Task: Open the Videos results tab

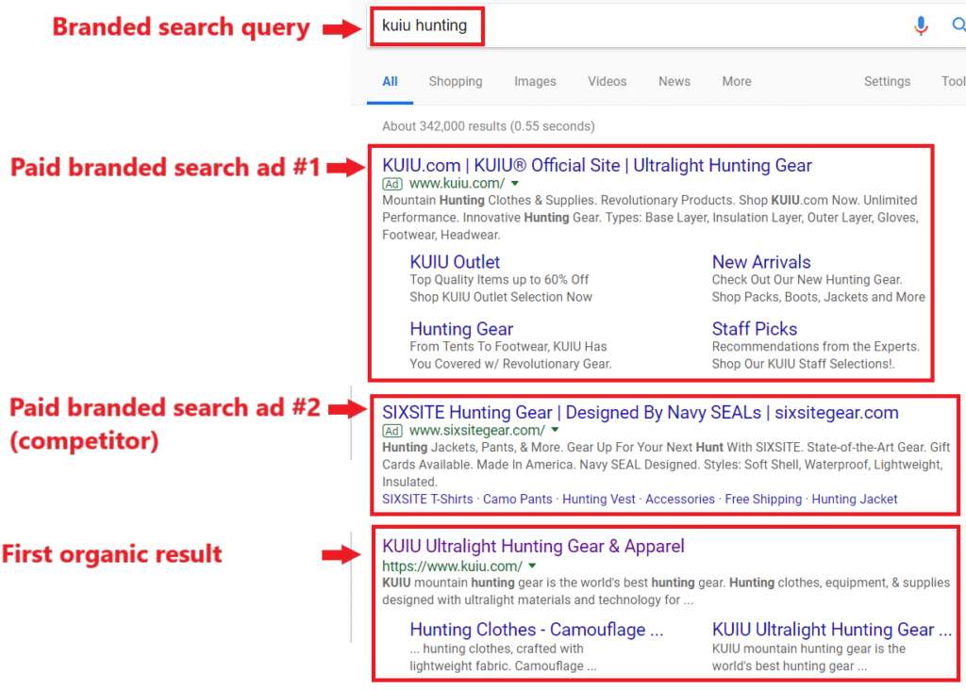Action: point(607,81)
